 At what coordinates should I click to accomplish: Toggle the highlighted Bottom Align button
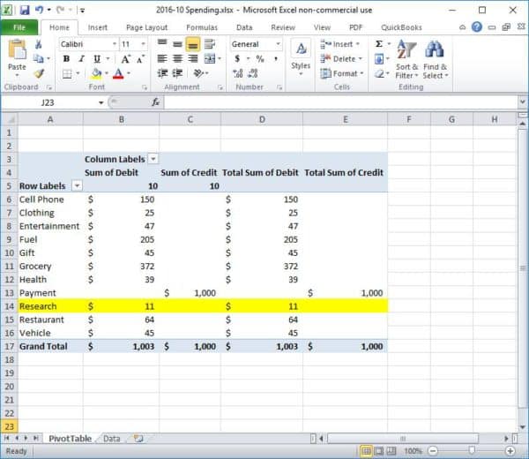tap(192, 44)
